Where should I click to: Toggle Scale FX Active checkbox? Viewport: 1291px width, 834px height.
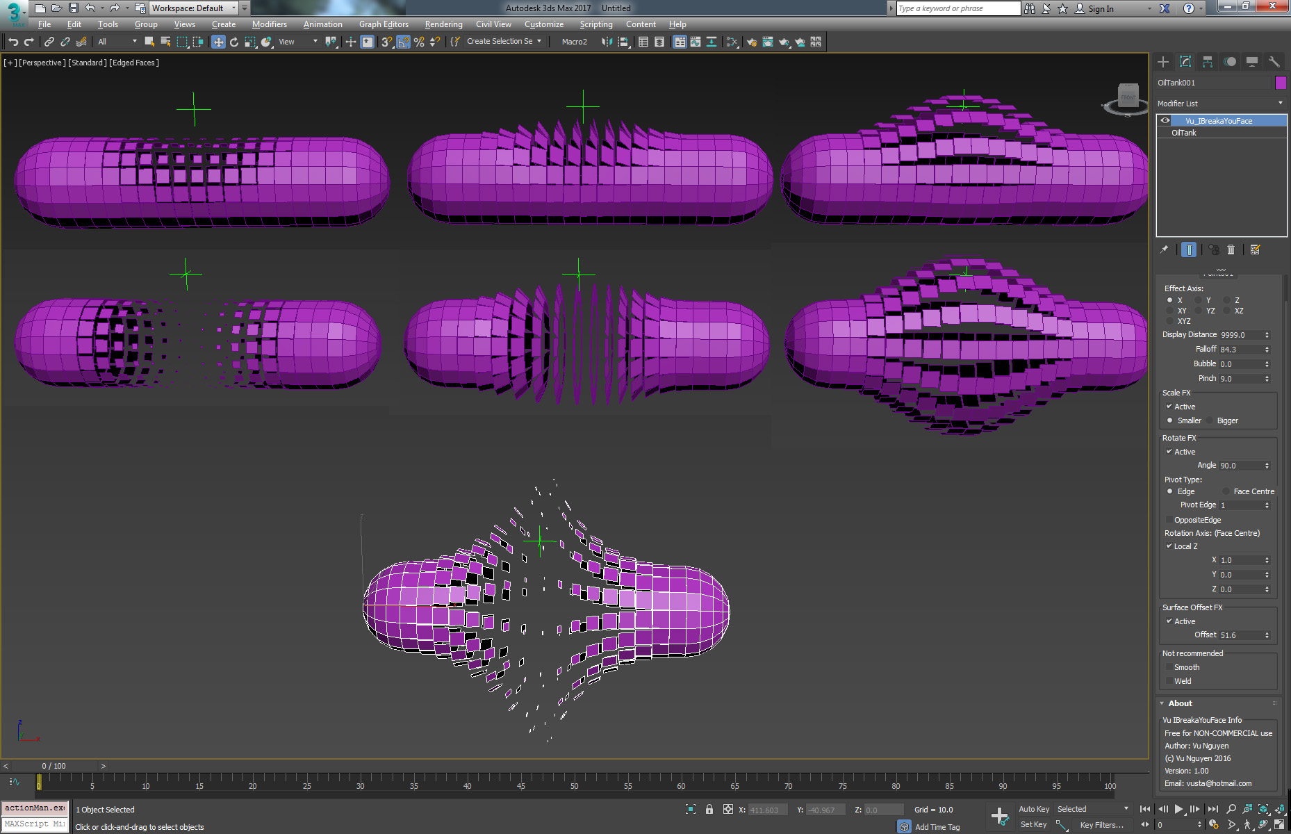[1169, 407]
